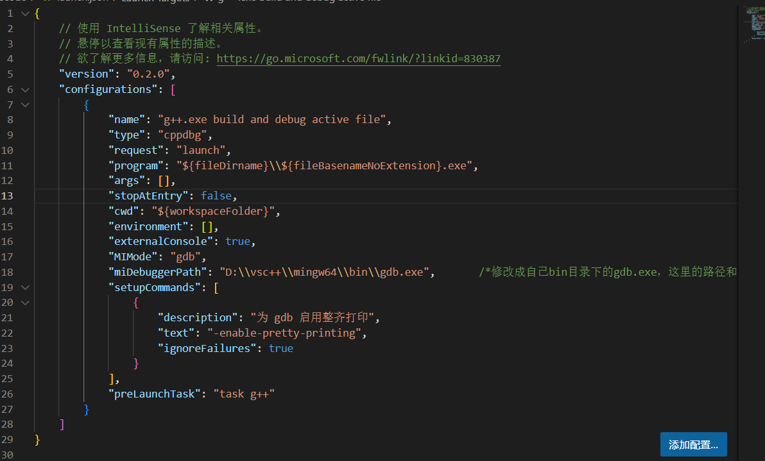Click the "environment" key

(x=148, y=226)
